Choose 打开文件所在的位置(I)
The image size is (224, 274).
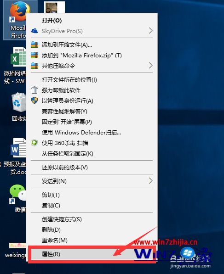pos(92,80)
